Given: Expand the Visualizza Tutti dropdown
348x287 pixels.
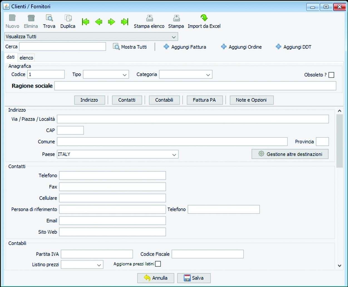Looking at the screenshot, I should (x=174, y=37).
